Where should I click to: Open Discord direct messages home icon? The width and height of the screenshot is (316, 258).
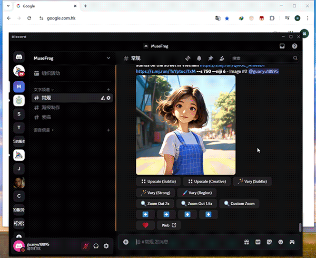tap(19, 57)
